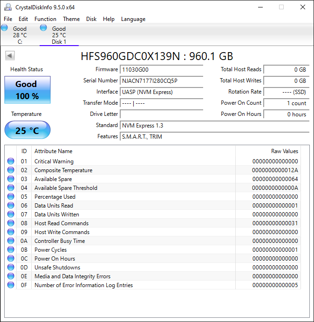Select raw value 00000000000A
This screenshot has width=314, height=322.
(275, 188)
